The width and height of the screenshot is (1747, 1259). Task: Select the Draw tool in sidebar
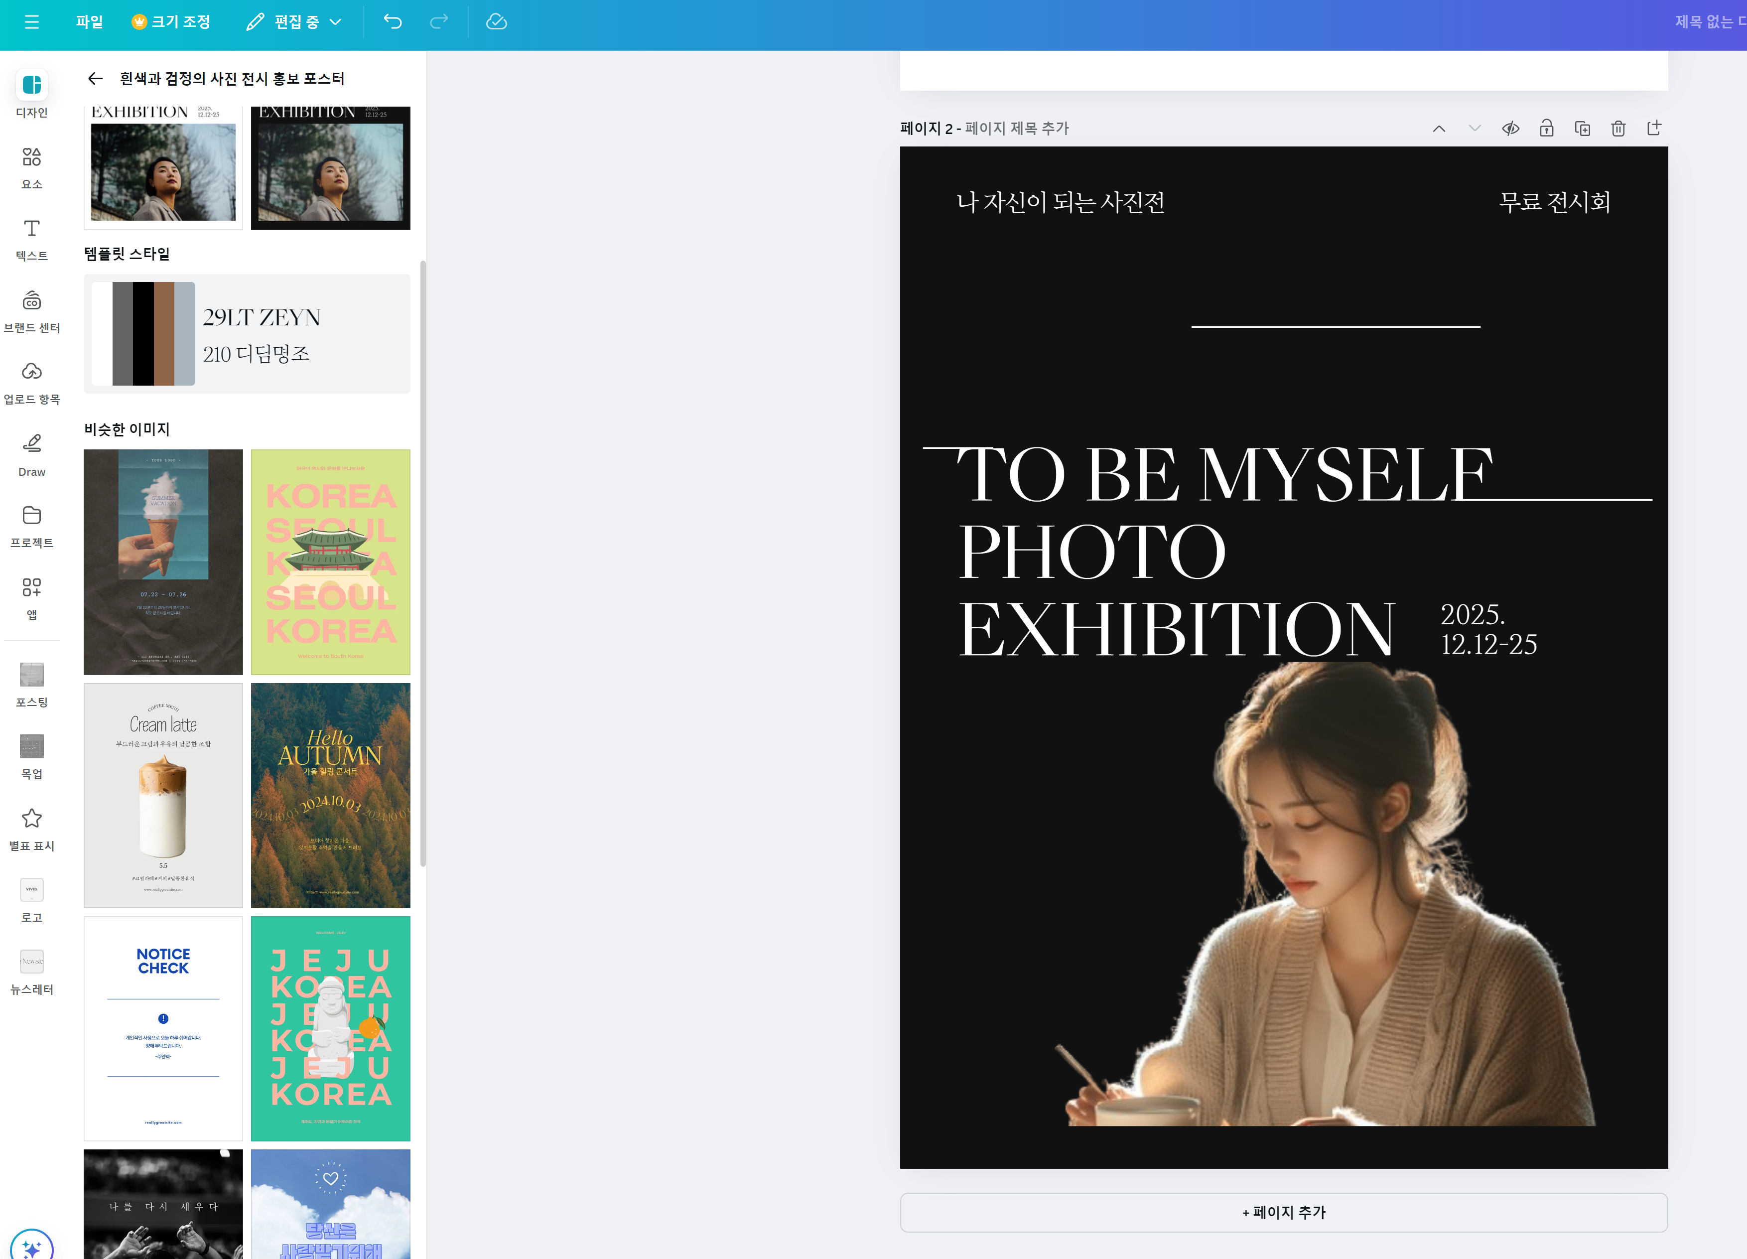(31, 454)
